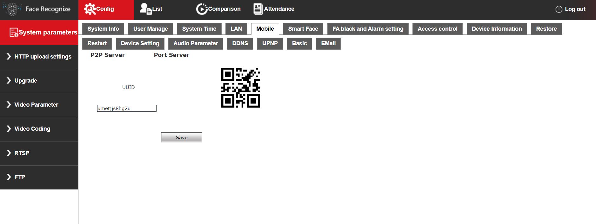Image resolution: width=596 pixels, height=224 pixels.
Task: Open HTTP upload settings sidebar item
Action: coord(39,57)
